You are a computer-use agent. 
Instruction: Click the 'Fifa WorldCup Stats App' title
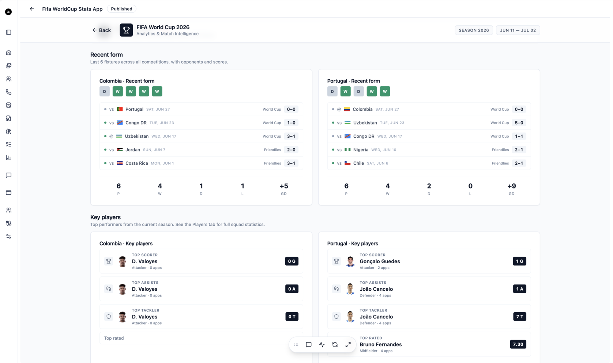point(72,9)
